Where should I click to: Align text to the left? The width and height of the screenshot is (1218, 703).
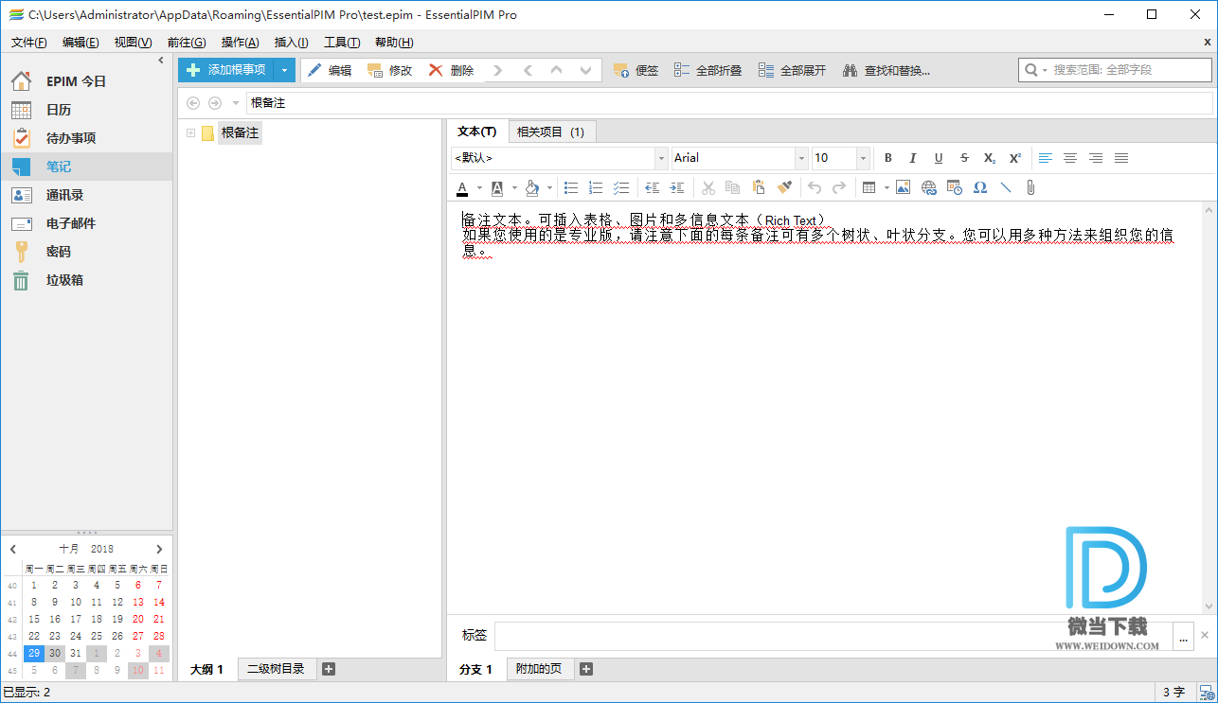[x=1046, y=158]
